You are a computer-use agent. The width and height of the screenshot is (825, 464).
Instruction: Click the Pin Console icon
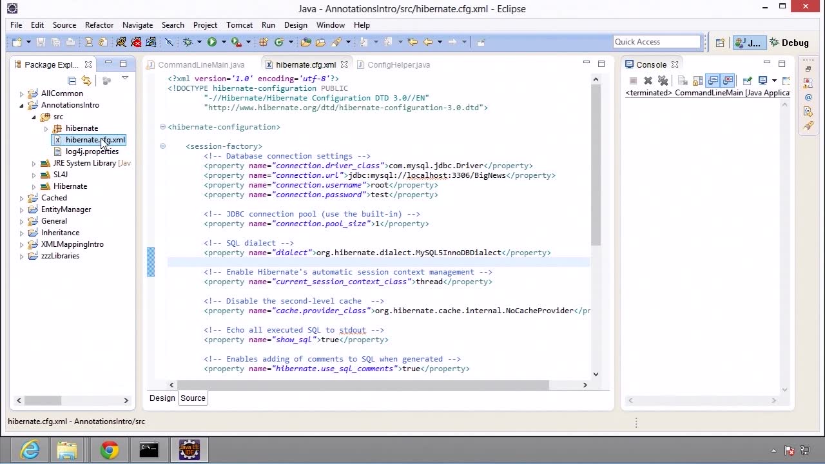(747, 81)
